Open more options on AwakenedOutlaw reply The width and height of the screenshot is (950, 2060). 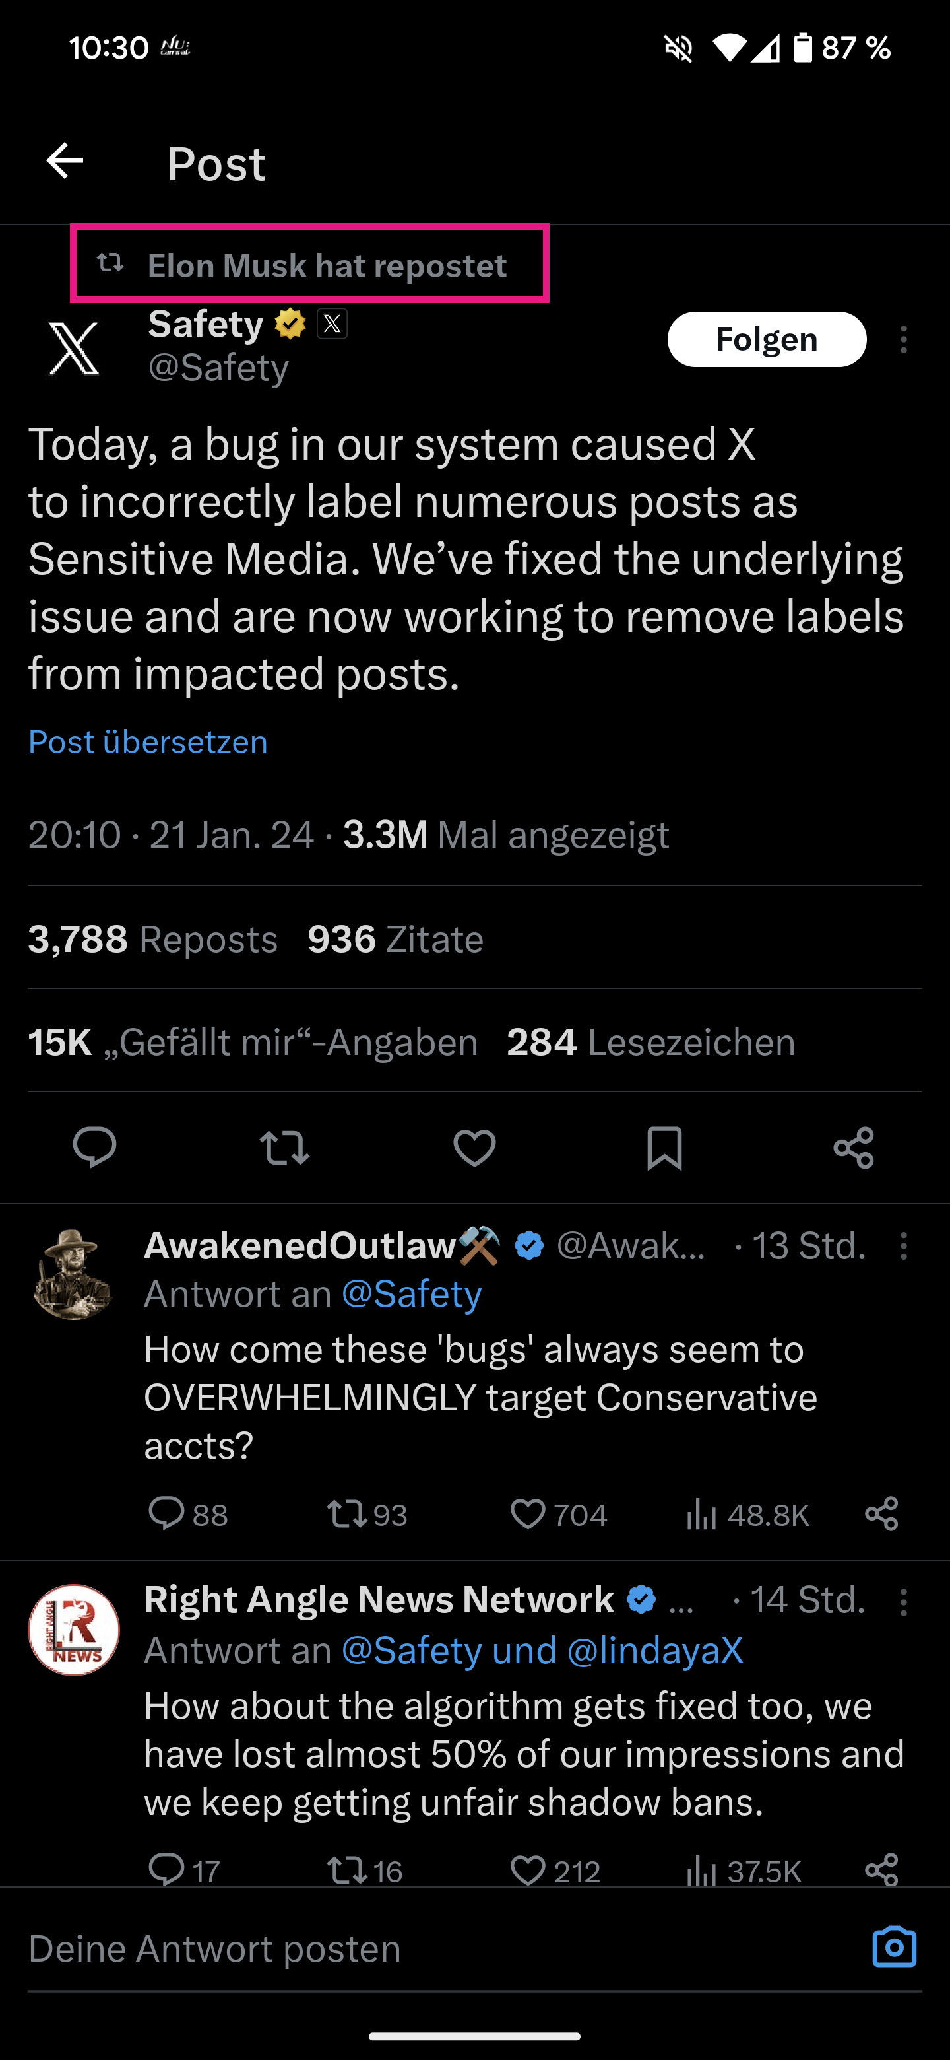[904, 1246]
